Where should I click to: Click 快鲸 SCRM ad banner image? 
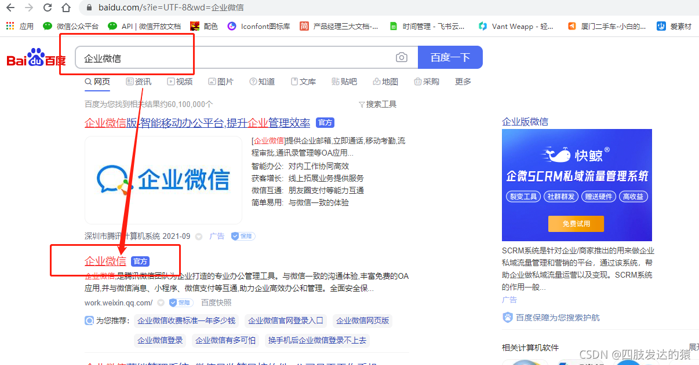click(577, 185)
